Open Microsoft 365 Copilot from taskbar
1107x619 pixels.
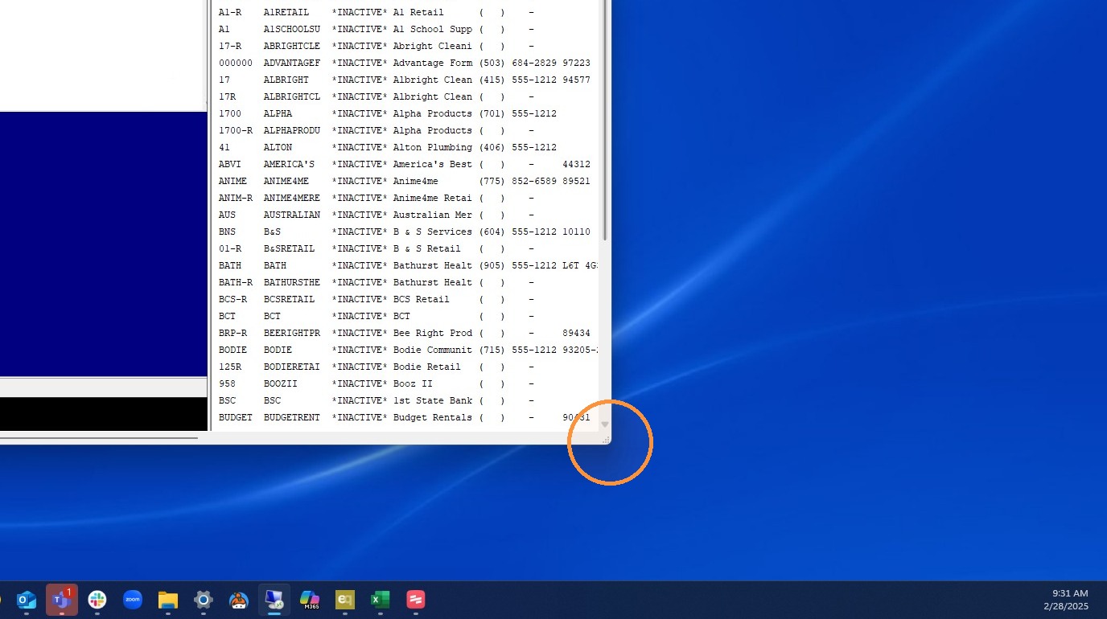310,600
